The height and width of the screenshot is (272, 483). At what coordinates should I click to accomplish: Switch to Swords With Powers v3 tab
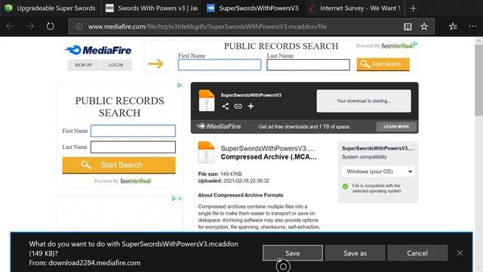152,8
